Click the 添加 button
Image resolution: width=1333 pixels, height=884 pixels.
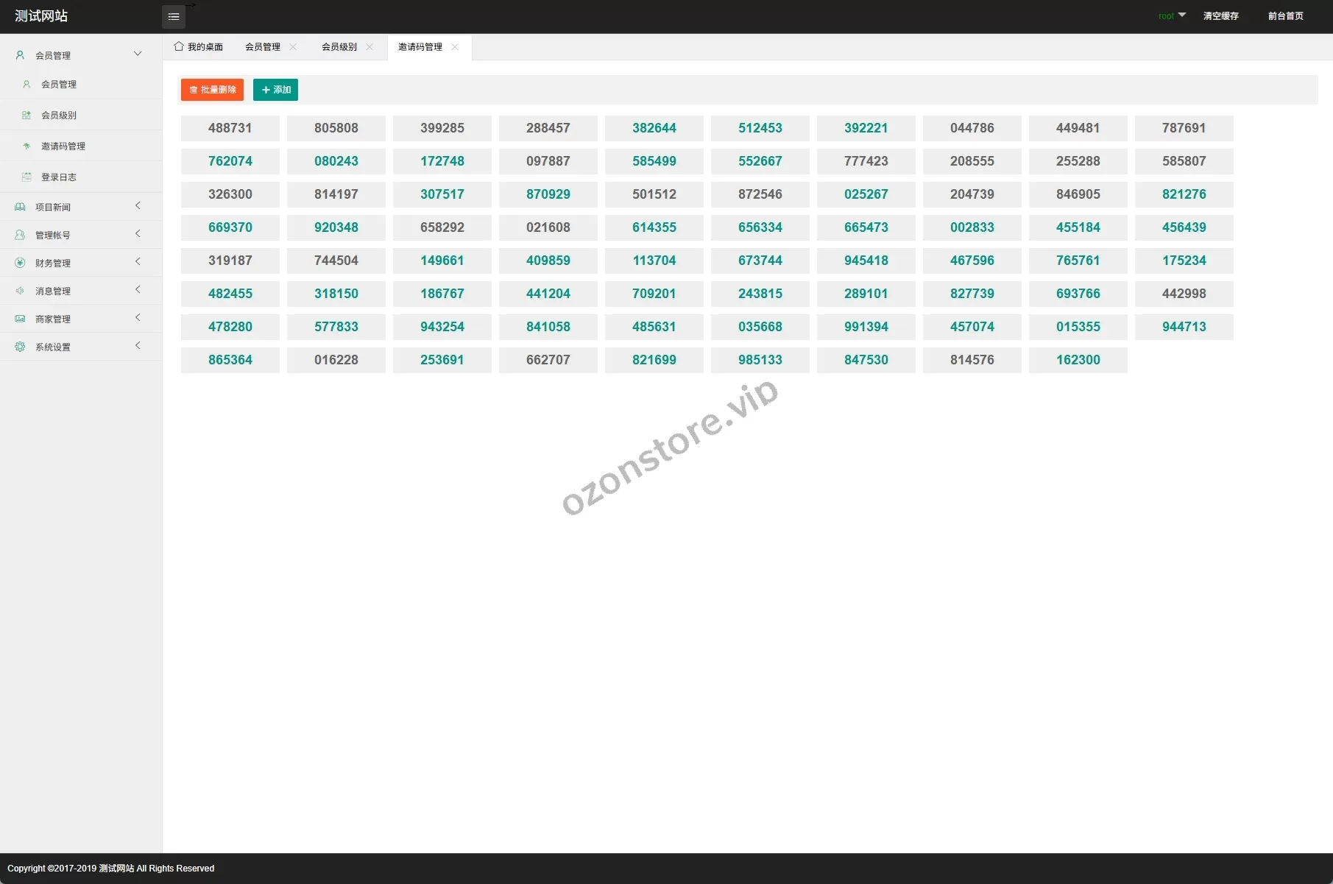[275, 90]
